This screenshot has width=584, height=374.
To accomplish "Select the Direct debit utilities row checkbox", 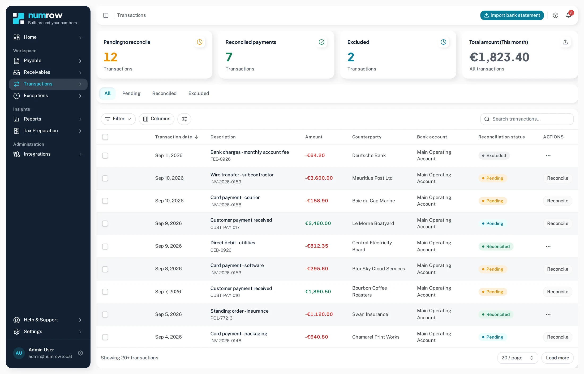I will (105, 246).
